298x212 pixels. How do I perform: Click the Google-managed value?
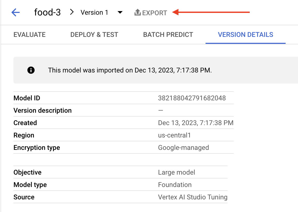click(x=184, y=148)
